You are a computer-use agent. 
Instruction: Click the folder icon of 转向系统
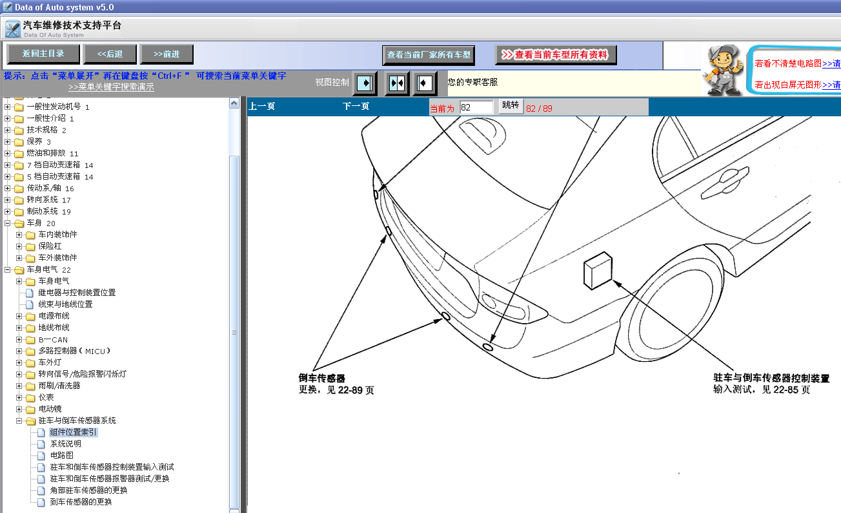19,200
